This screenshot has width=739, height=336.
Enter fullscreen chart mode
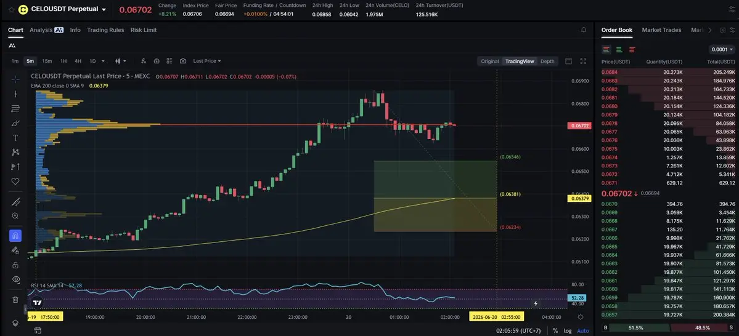[x=583, y=61]
